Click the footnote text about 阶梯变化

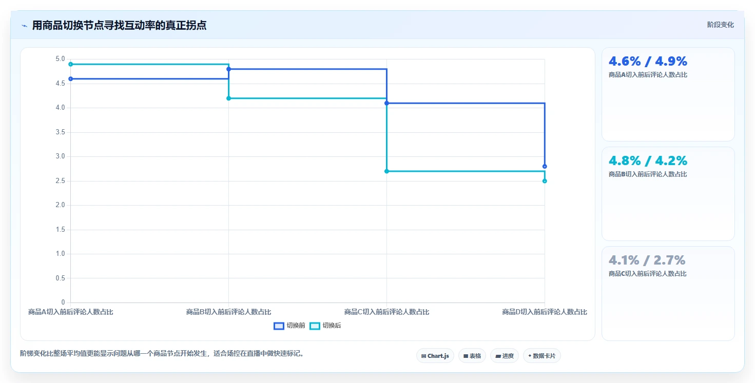pos(162,353)
